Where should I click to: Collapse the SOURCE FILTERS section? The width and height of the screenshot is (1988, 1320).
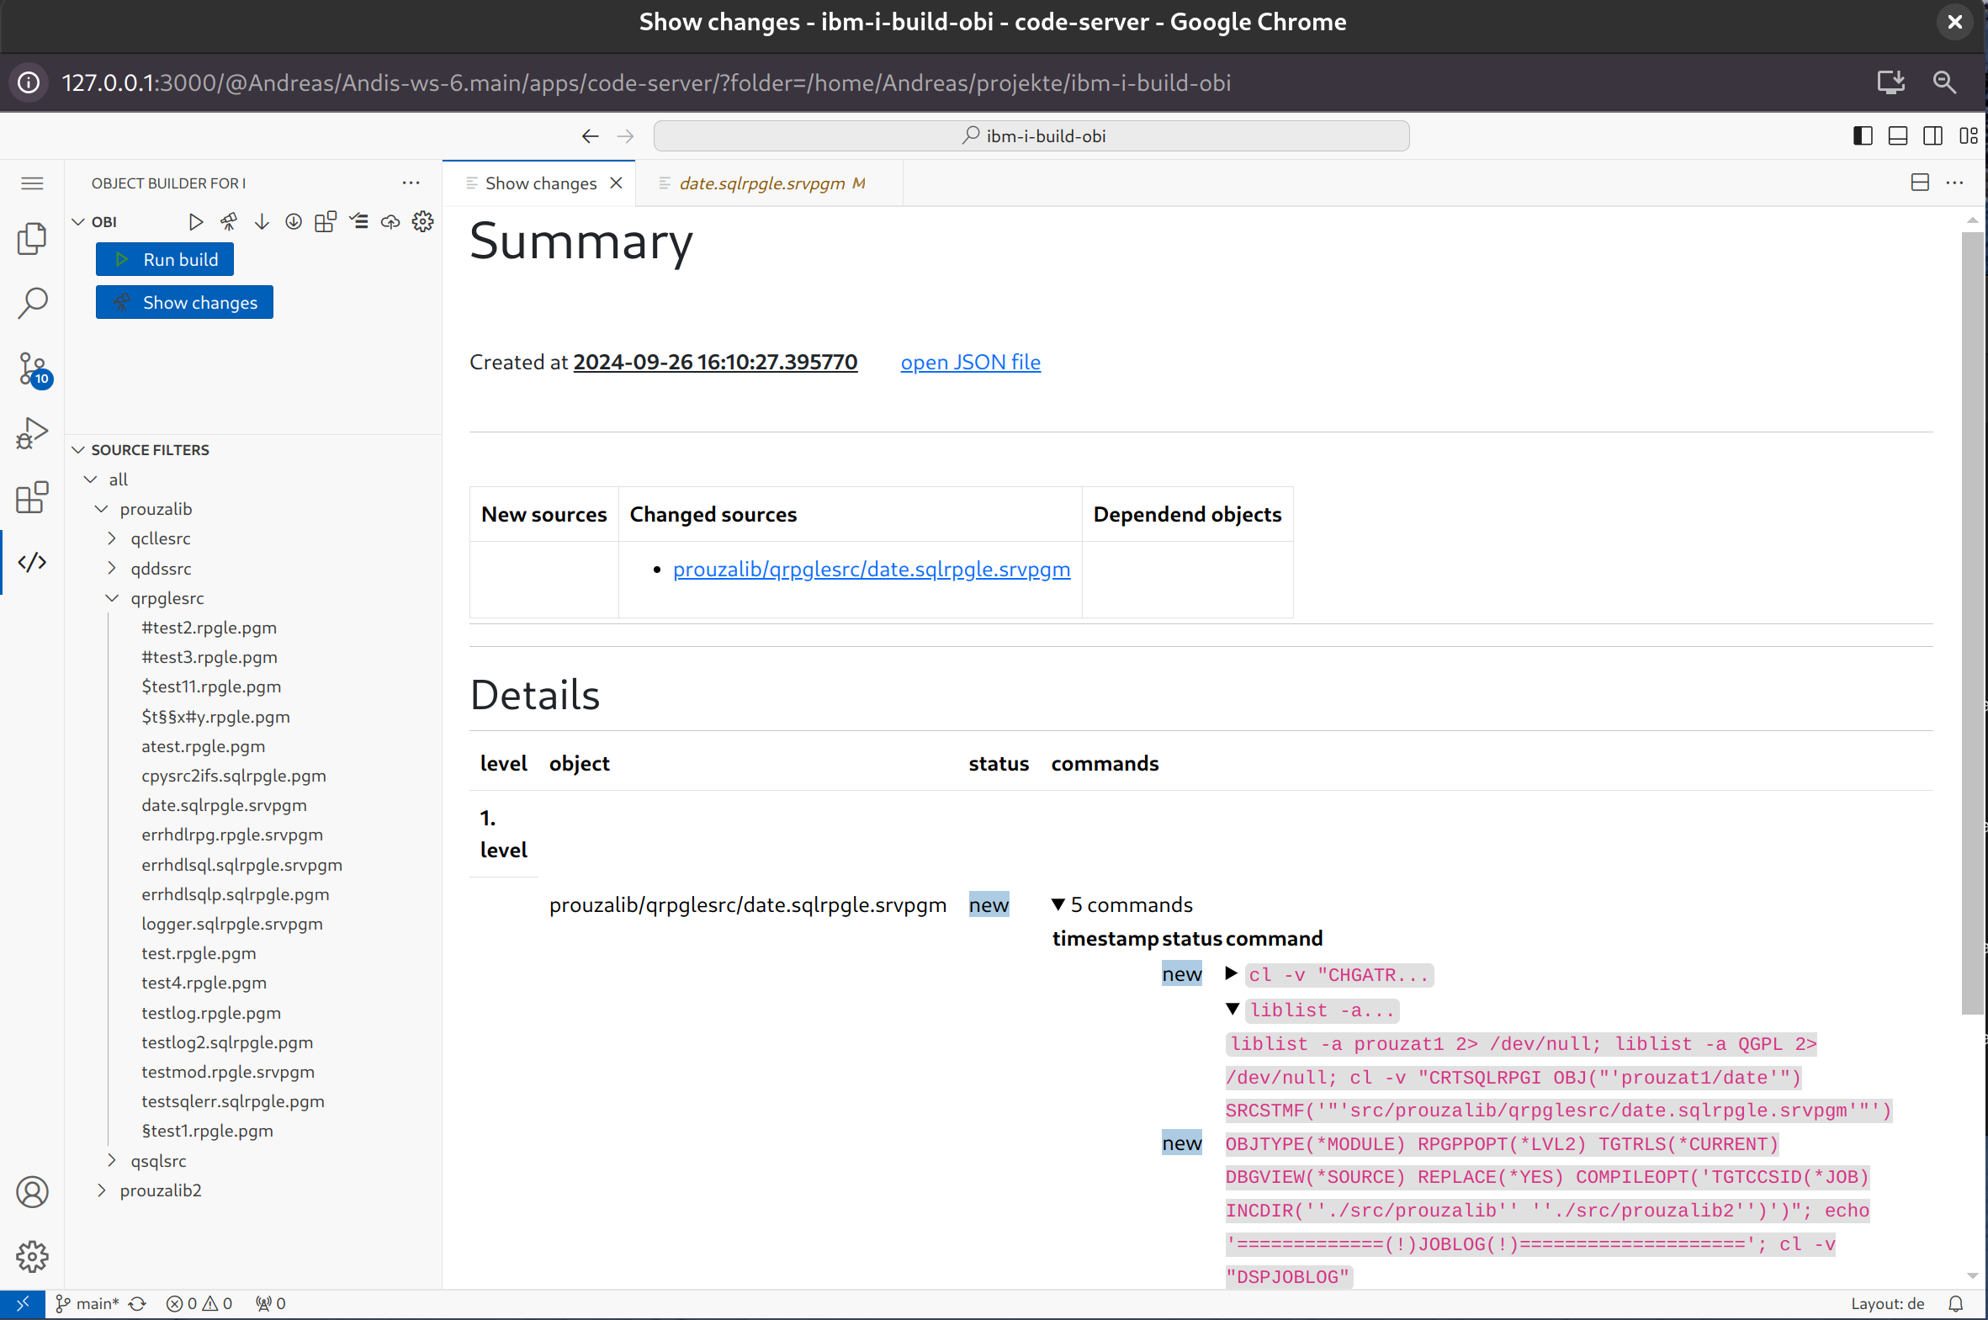(x=78, y=449)
